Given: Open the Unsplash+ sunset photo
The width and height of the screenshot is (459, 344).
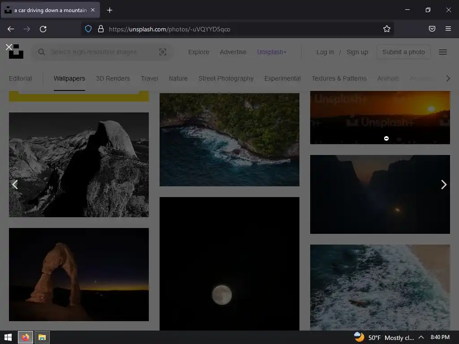Looking at the screenshot, I should point(380,118).
